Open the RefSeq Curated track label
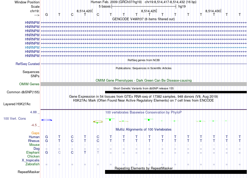 point(27,64)
